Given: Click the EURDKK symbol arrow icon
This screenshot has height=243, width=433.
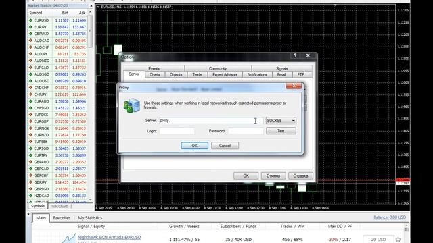Looking at the screenshot, I should [x=30, y=115].
